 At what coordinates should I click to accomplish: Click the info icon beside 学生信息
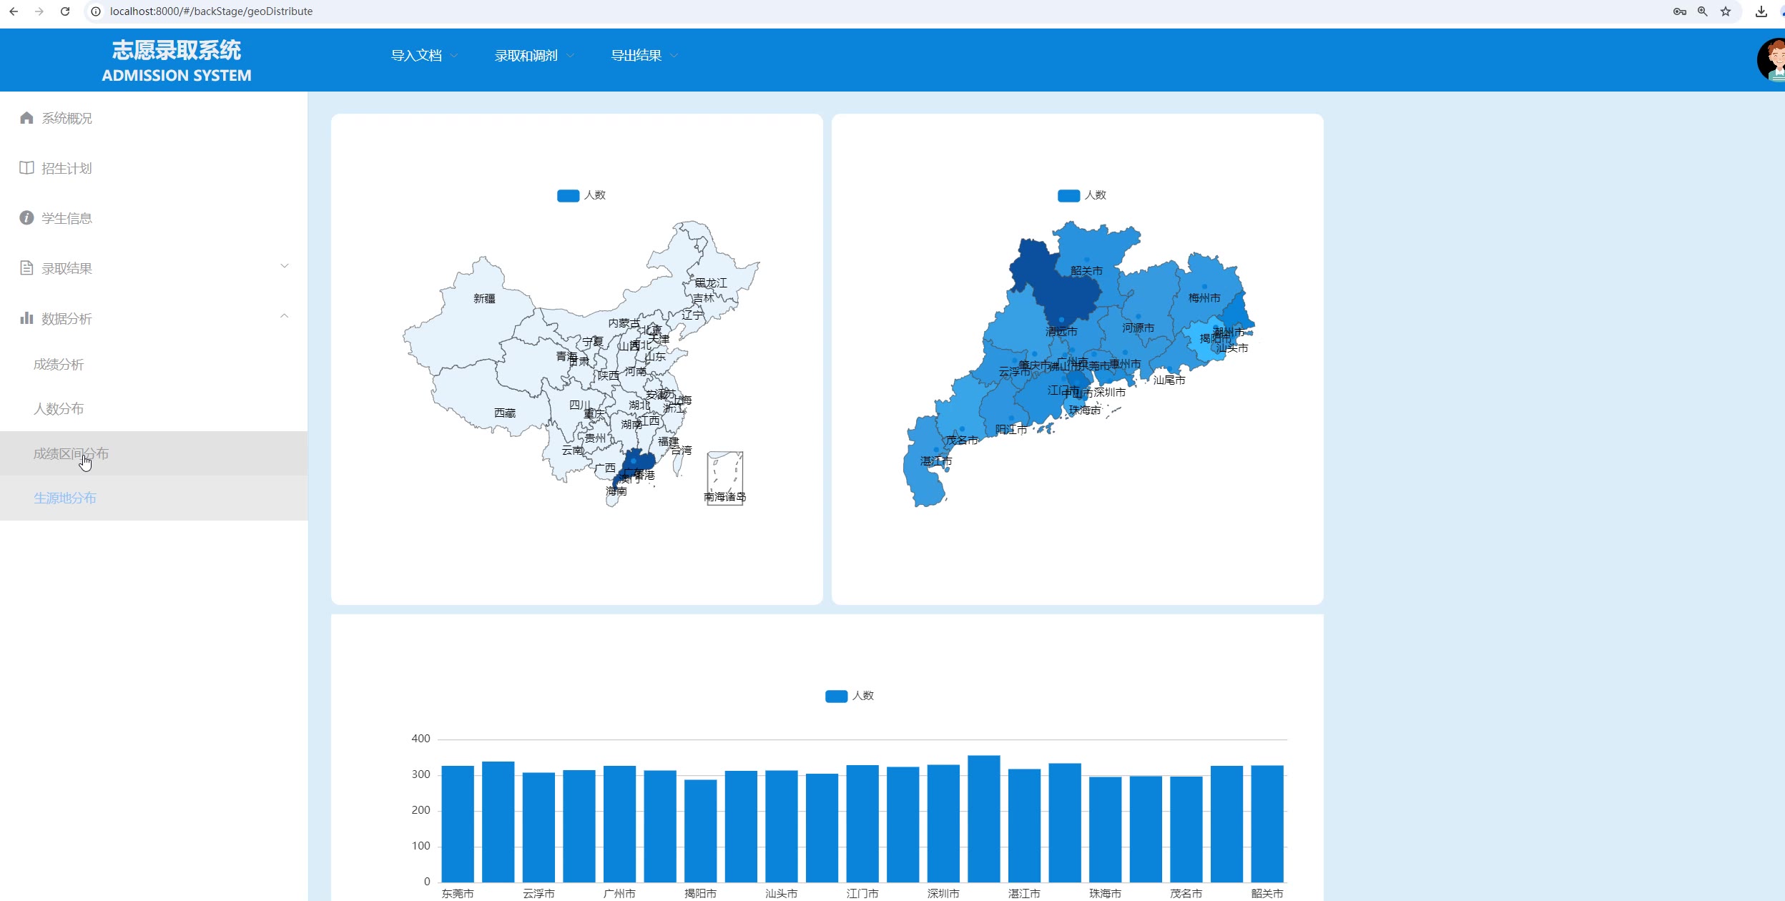click(x=26, y=218)
